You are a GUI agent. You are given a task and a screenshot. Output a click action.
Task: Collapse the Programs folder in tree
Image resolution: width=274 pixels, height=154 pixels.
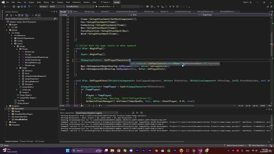(7, 106)
